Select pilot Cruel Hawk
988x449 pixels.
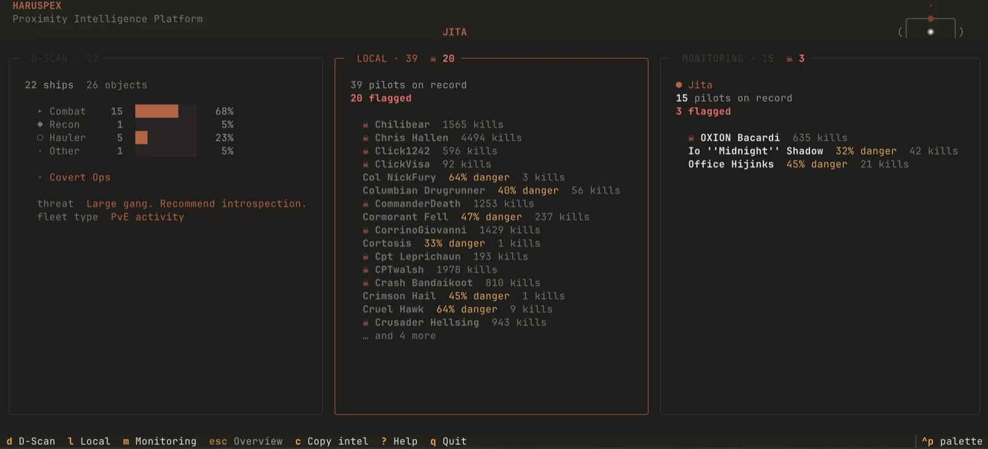click(x=458, y=309)
